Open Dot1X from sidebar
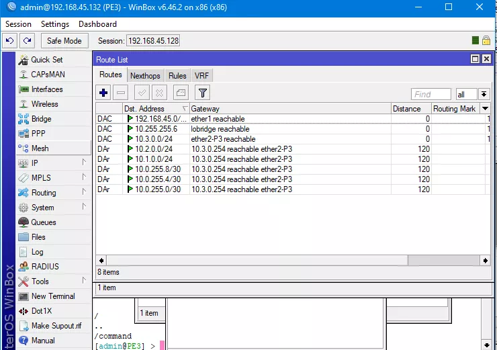This screenshot has width=497, height=350. [53, 311]
